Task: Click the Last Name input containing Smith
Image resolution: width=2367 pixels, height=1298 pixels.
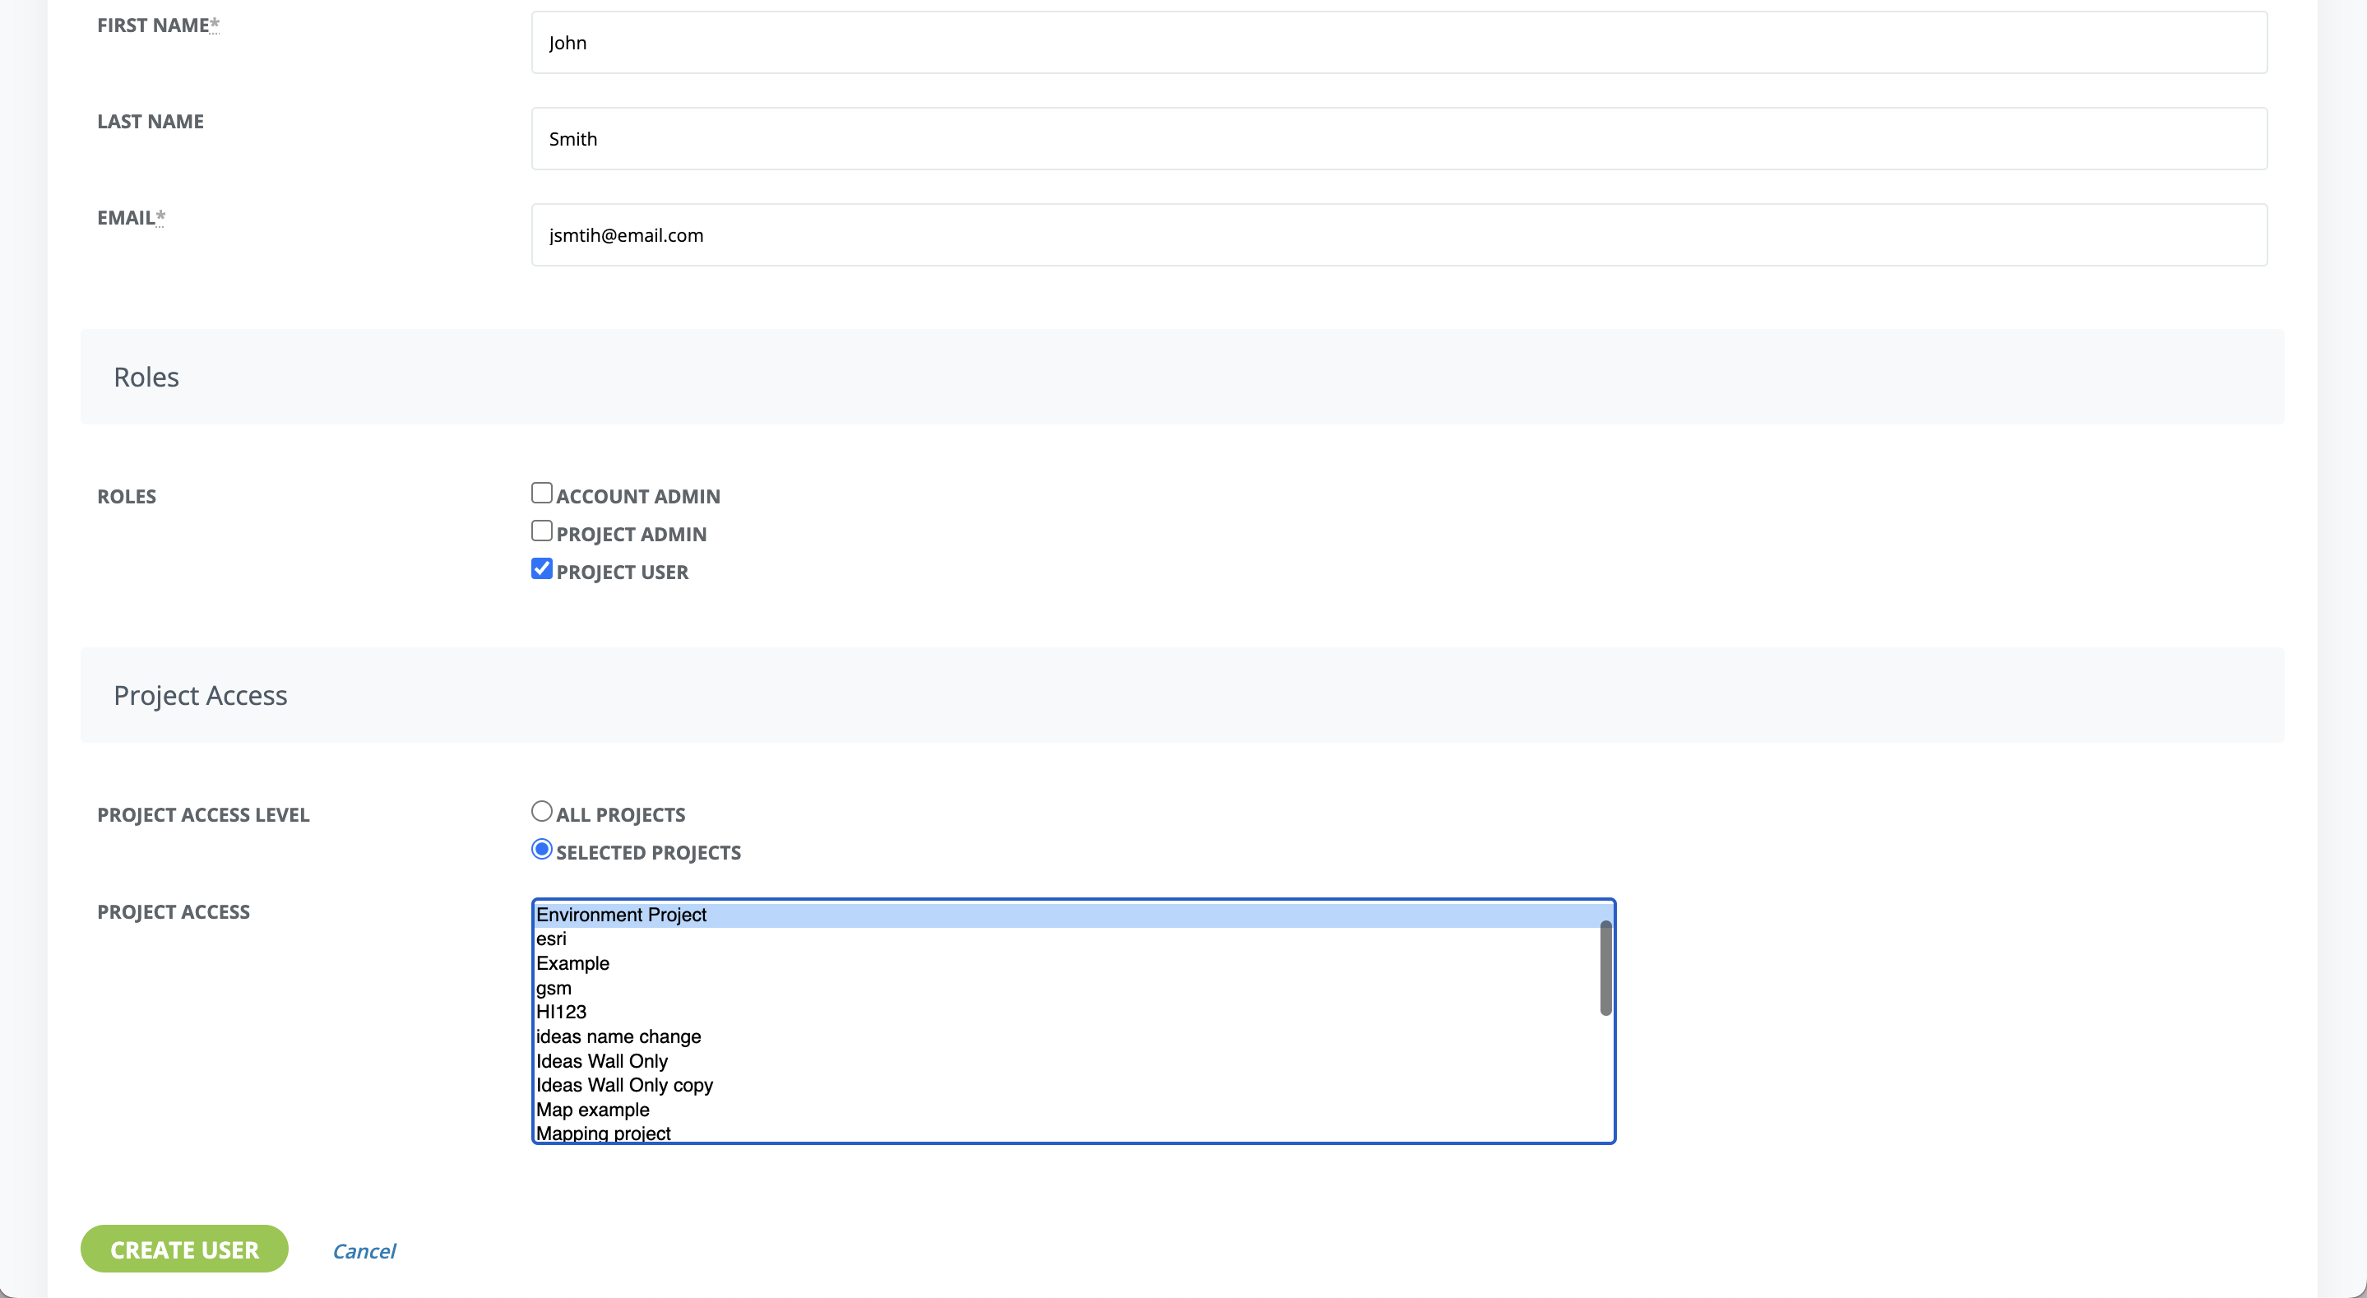Action: click(1398, 139)
